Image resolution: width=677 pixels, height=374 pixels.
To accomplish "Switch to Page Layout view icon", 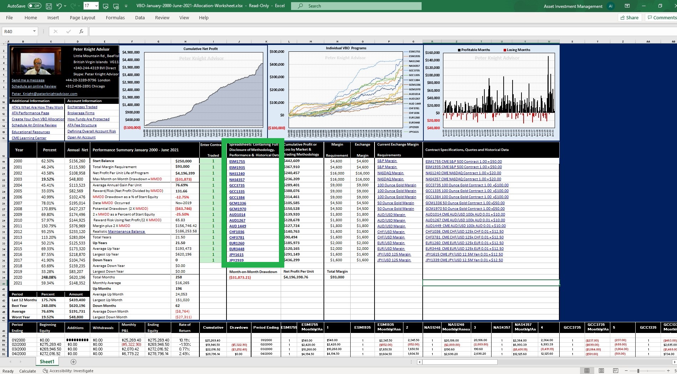I will [601, 371].
